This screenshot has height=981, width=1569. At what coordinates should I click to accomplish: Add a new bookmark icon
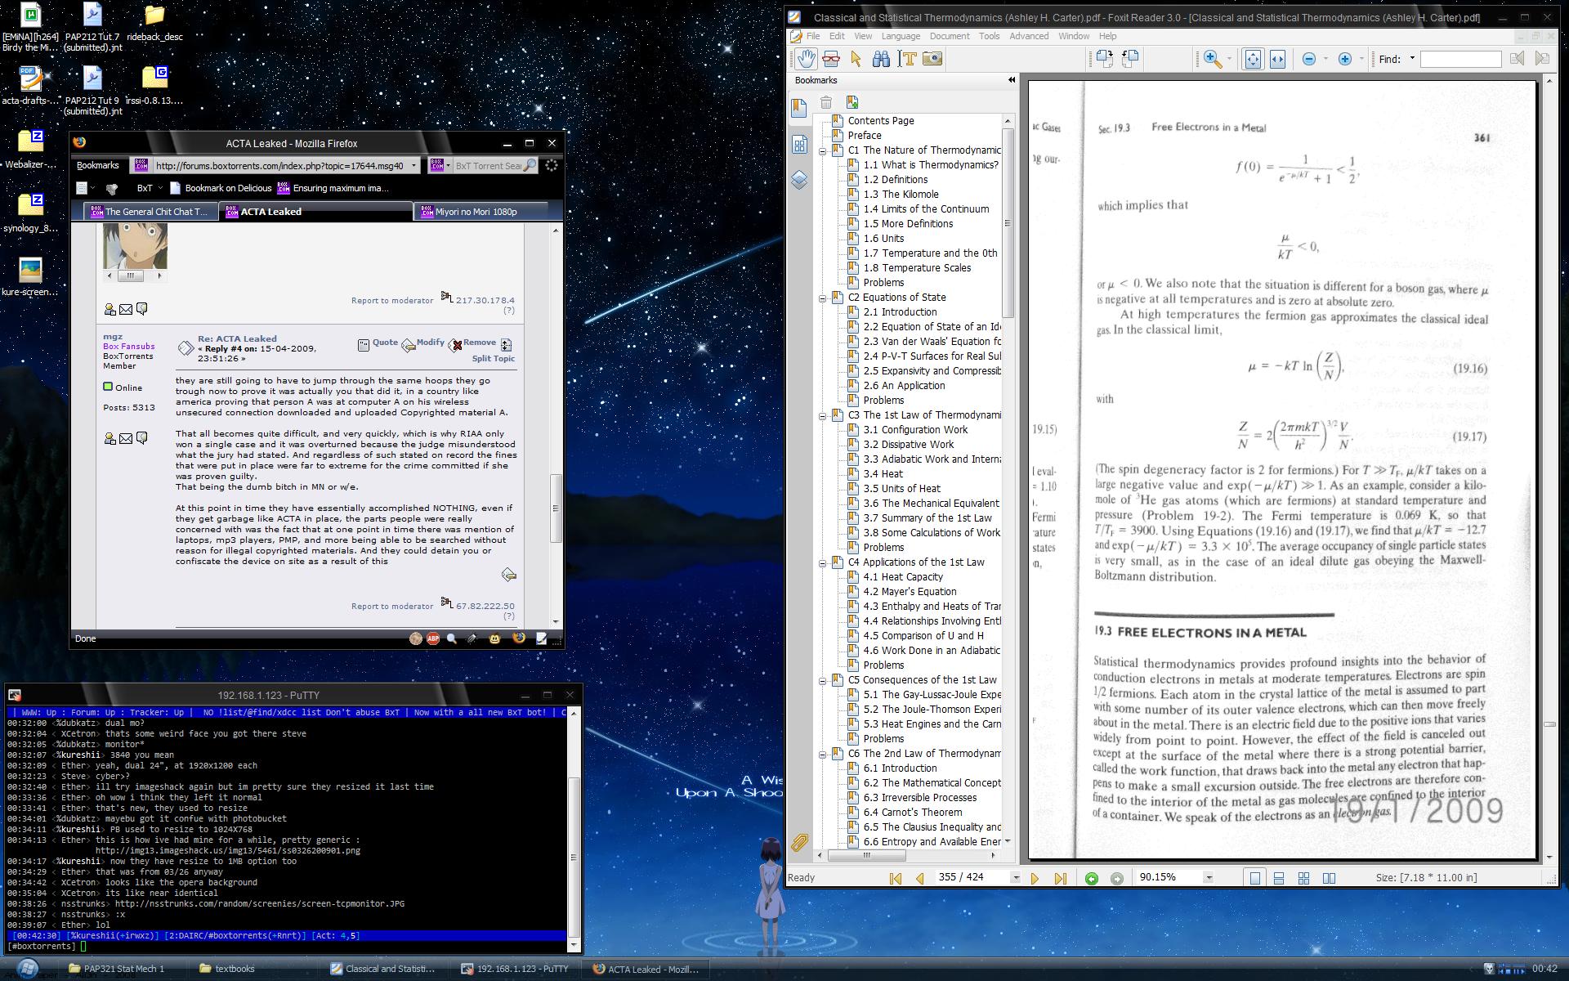click(x=852, y=102)
